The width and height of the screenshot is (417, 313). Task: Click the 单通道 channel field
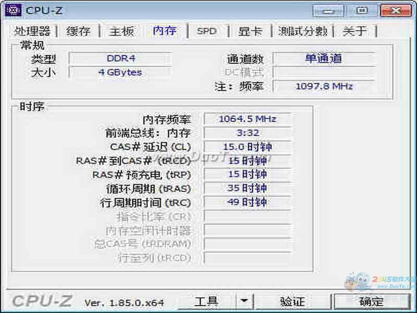pos(324,58)
